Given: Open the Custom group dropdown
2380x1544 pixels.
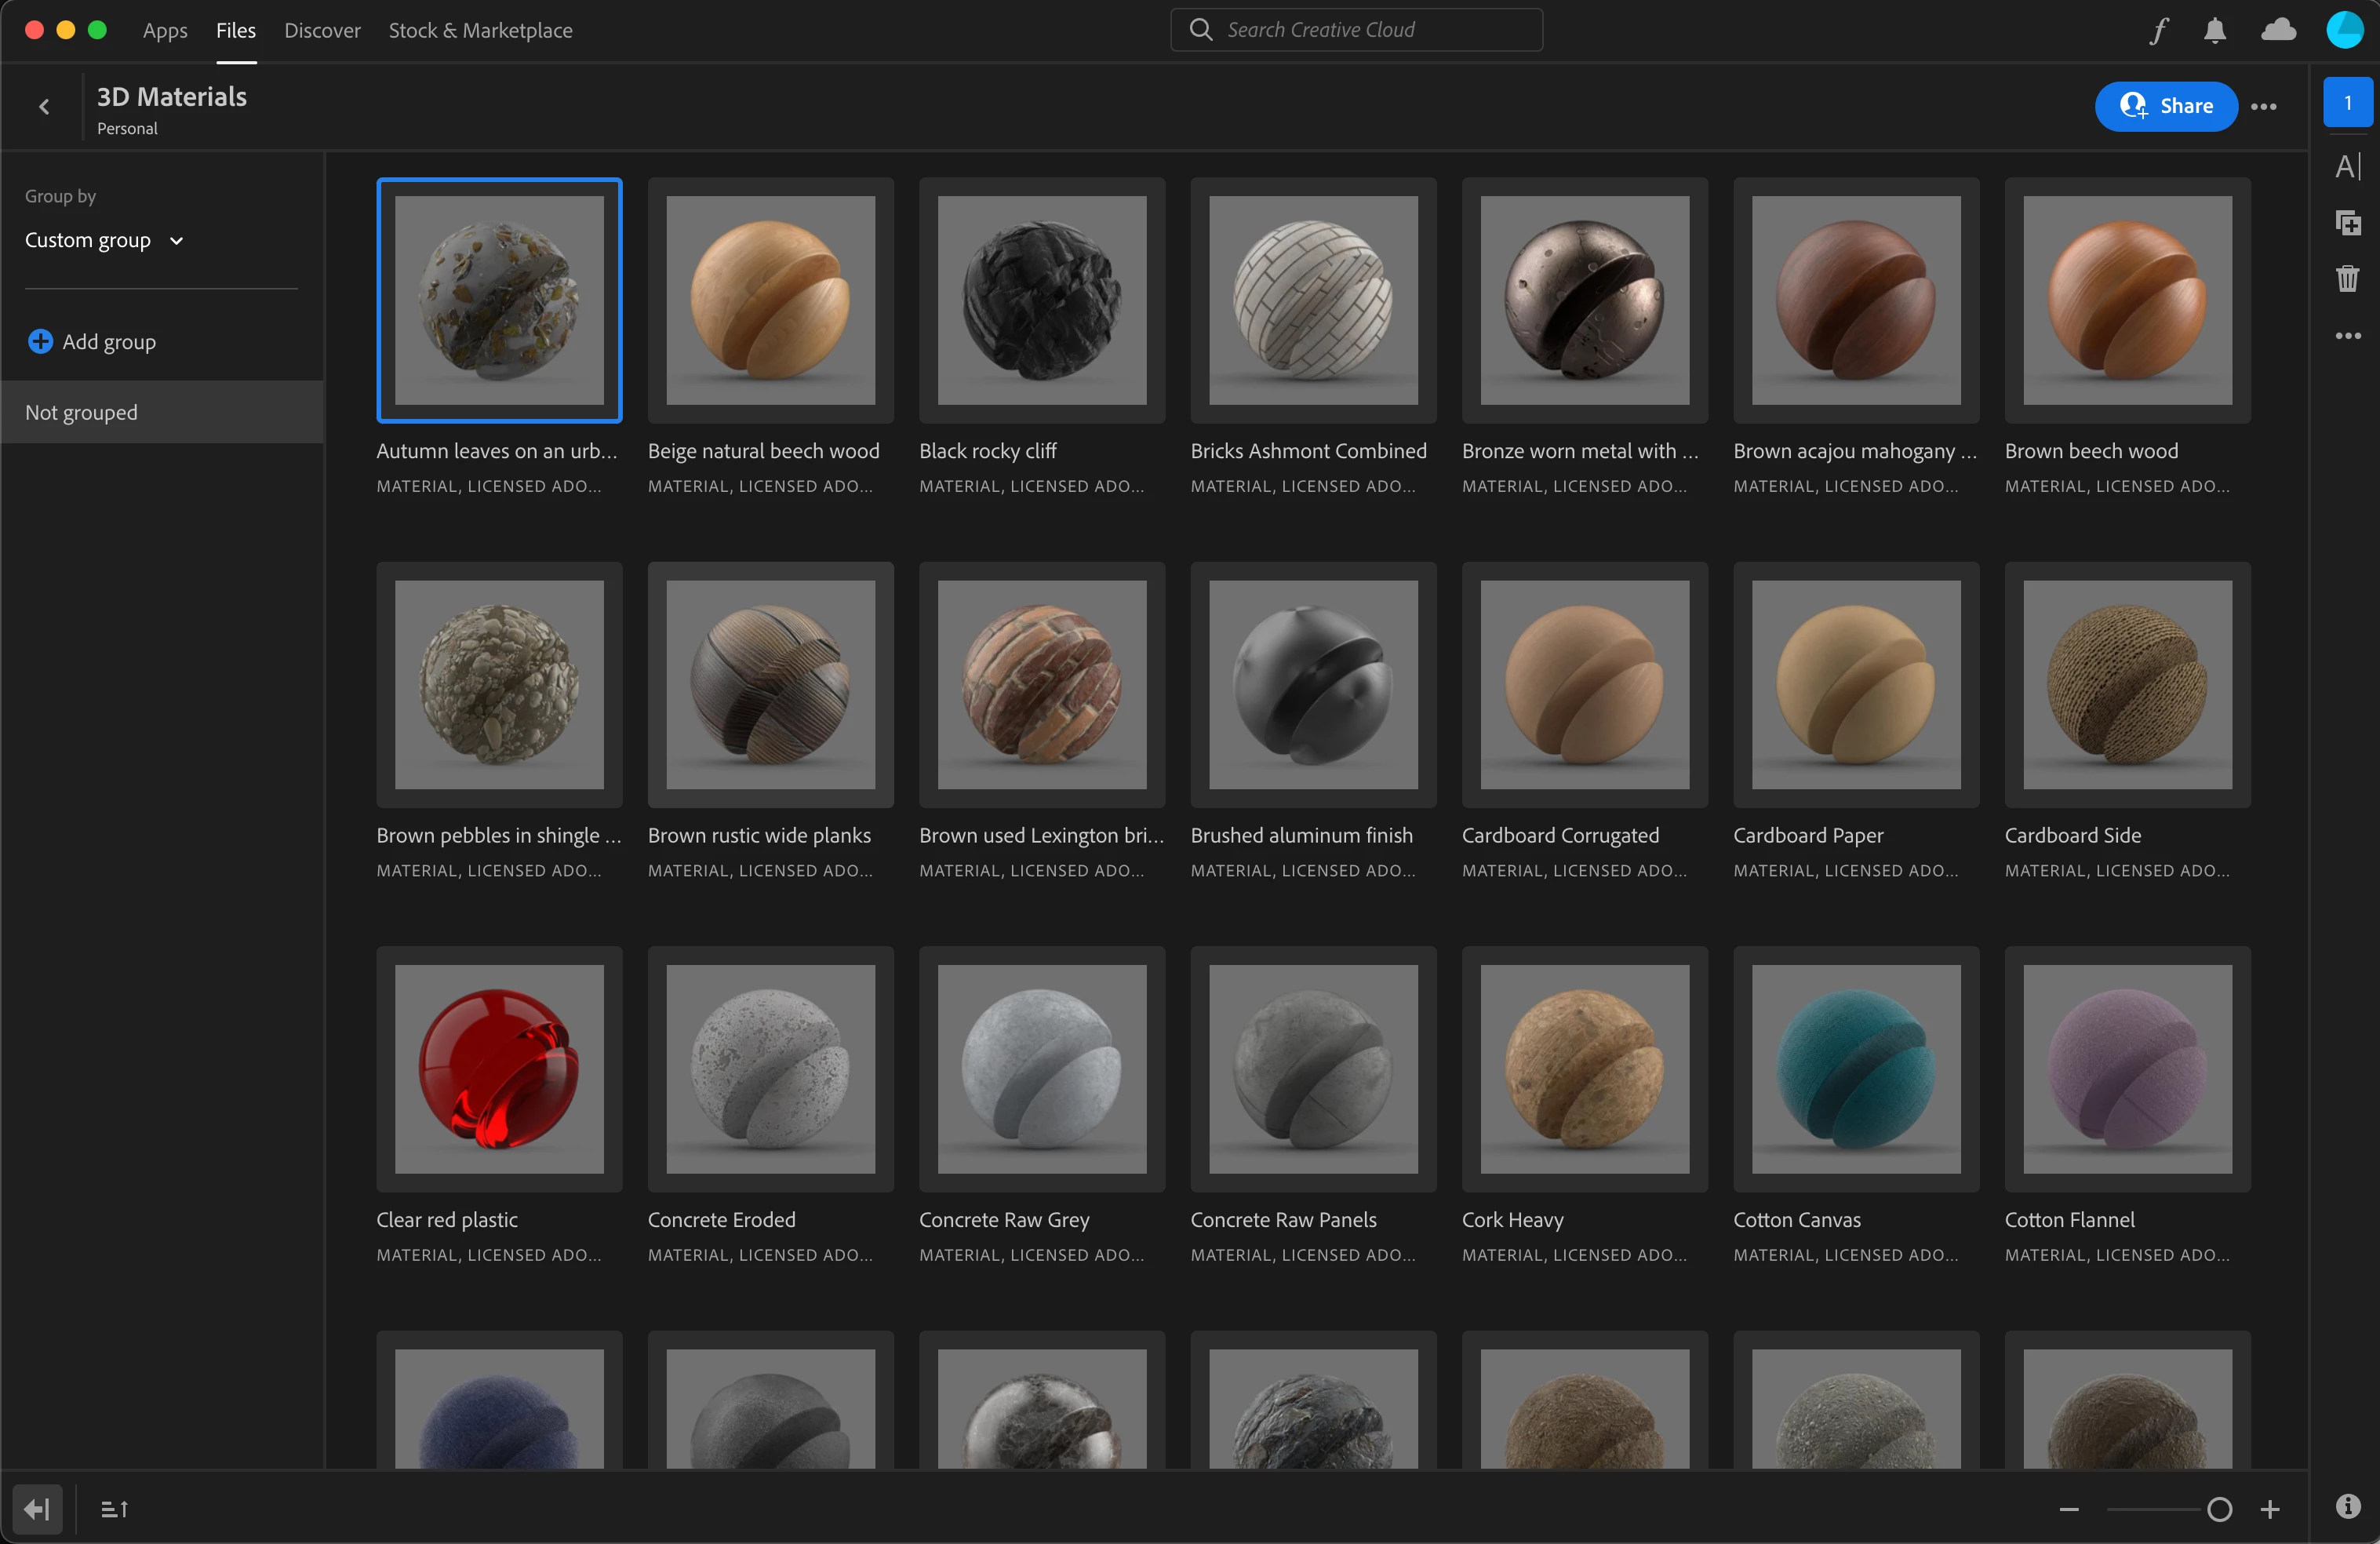Looking at the screenshot, I should 104,241.
